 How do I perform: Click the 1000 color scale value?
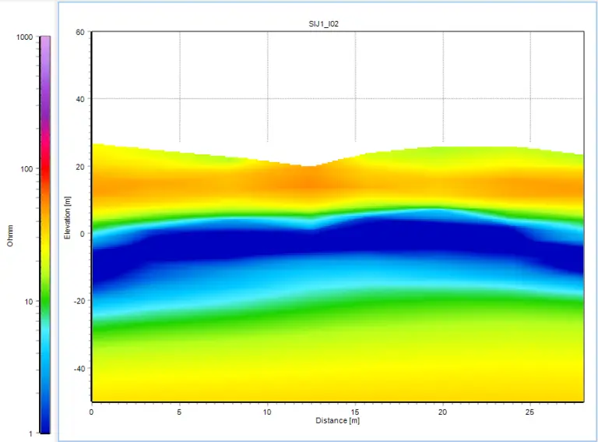(x=25, y=37)
